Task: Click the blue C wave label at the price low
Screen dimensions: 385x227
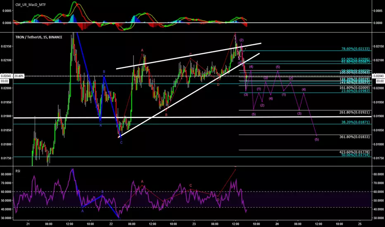Action: coord(121,142)
